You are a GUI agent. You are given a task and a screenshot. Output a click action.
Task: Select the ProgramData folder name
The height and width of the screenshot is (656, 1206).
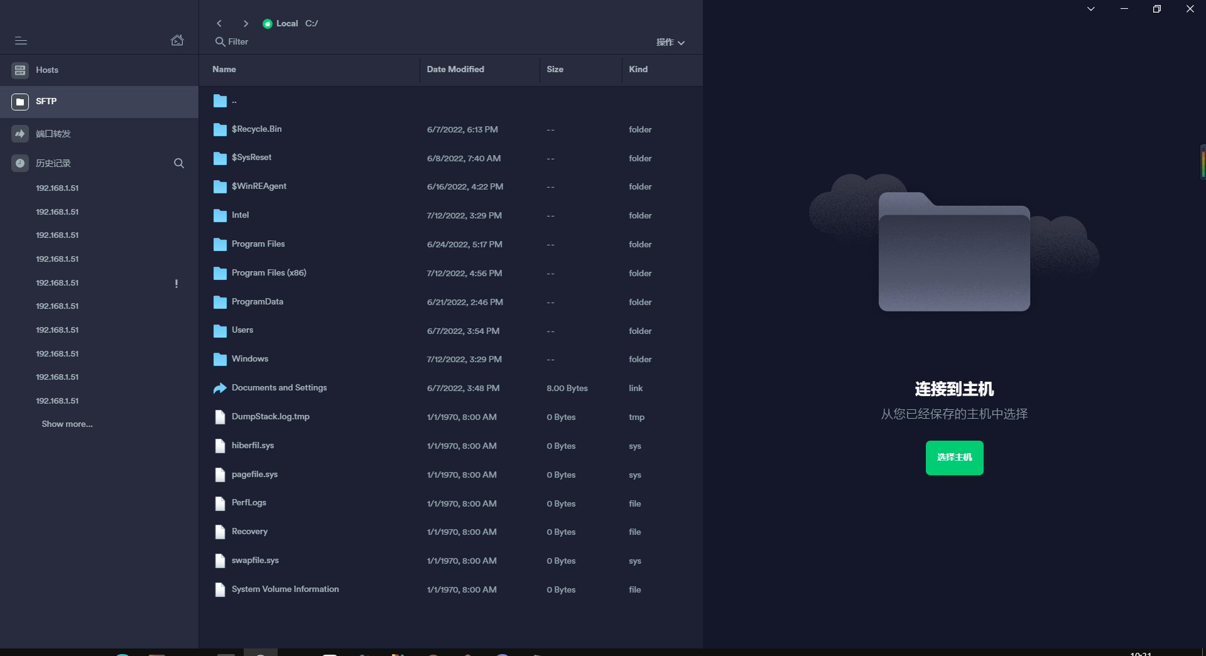point(258,302)
